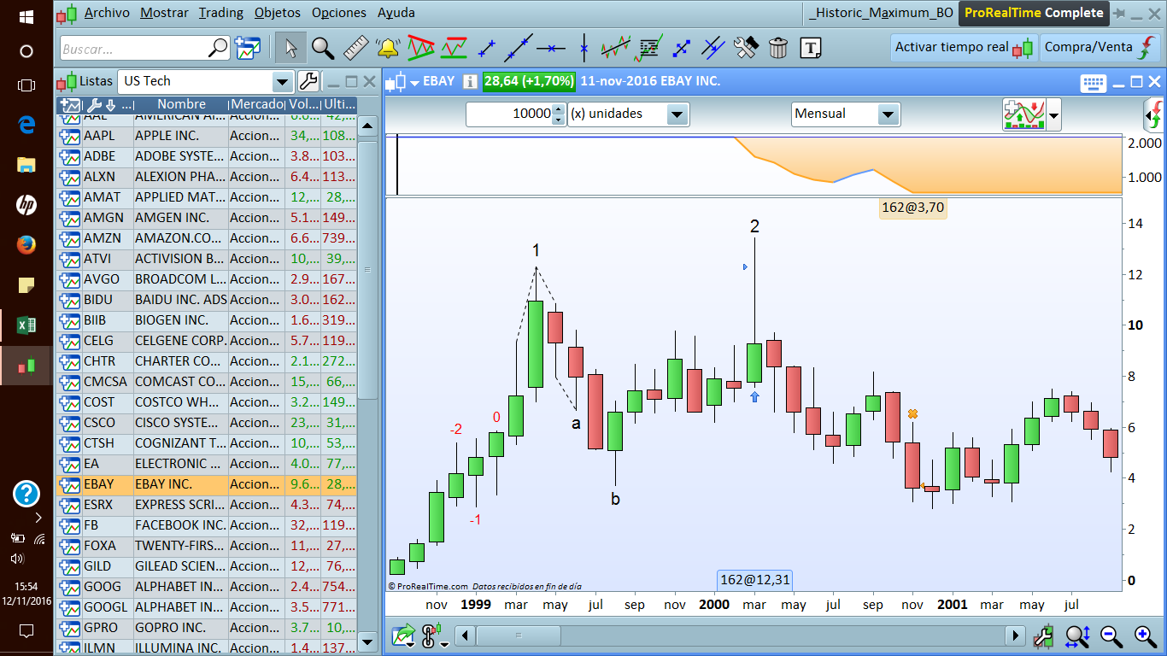Click the zoom out magnifier
1167x656 pixels.
pos(1111,635)
